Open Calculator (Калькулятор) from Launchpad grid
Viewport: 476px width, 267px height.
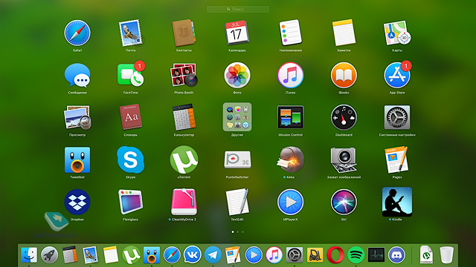(184, 117)
